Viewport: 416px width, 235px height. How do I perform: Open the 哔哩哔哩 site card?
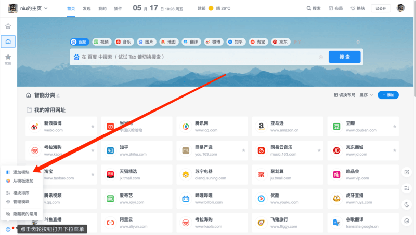(x=212, y=199)
